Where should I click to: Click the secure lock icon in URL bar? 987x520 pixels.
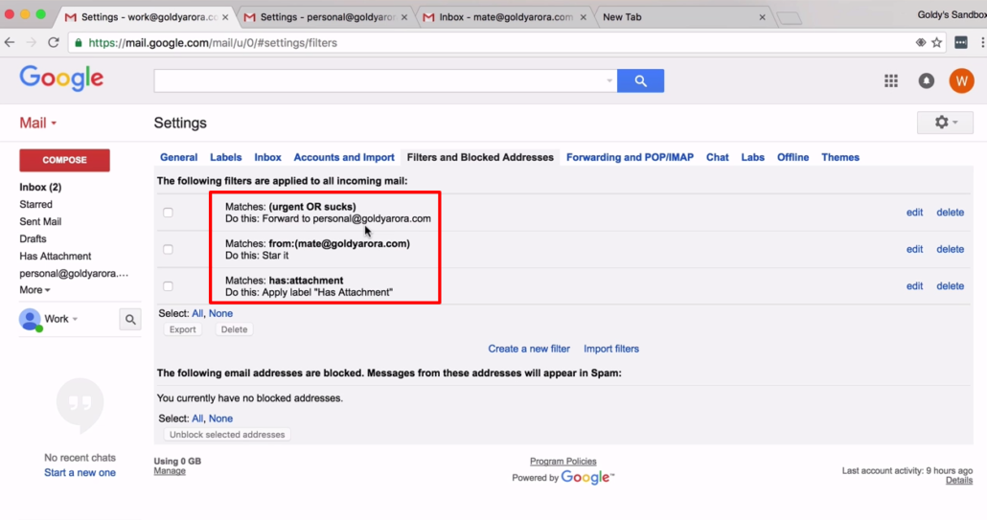tap(78, 43)
